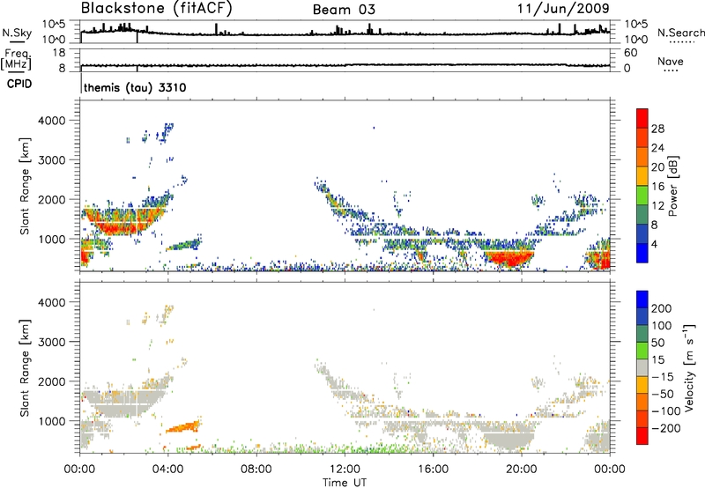Viewport: 705px width, 488px height.
Task: Click the "3000" tick of the velocity panel
Action: coord(51,342)
